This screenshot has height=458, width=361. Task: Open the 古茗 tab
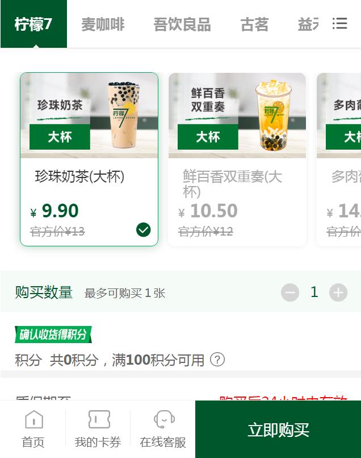coord(254,24)
